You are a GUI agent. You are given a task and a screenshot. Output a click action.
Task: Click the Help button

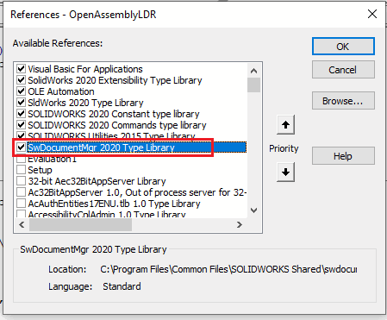tap(343, 156)
